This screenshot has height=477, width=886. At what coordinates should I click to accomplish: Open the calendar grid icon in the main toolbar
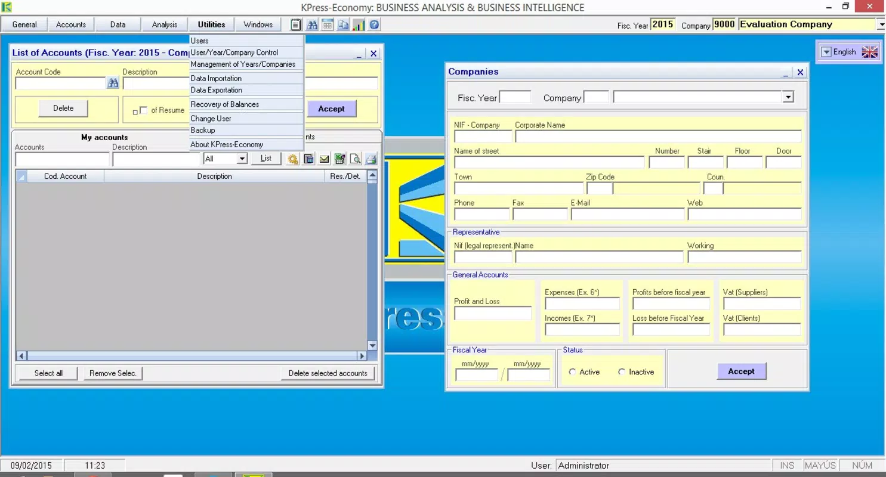click(327, 24)
